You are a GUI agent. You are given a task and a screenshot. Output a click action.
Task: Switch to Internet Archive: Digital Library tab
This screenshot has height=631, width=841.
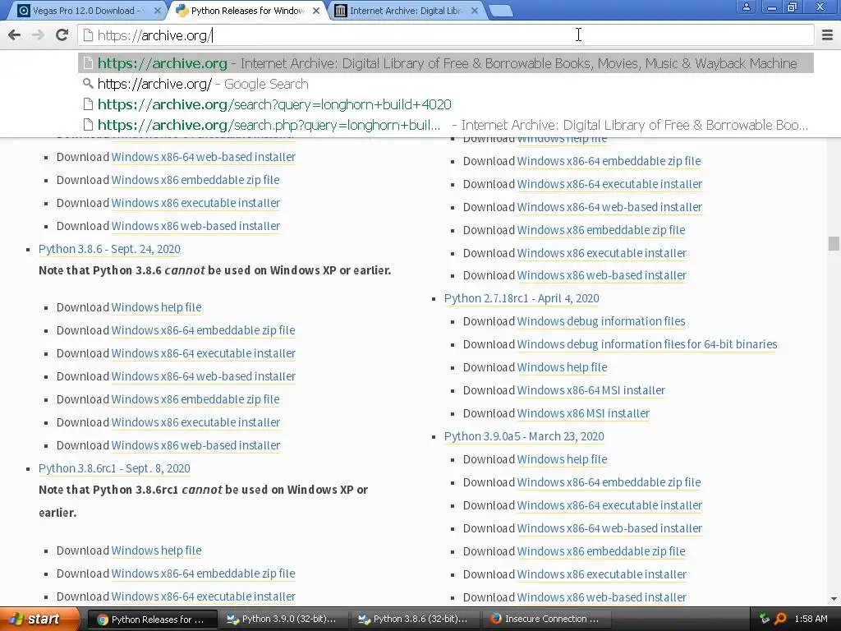point(406,11)
